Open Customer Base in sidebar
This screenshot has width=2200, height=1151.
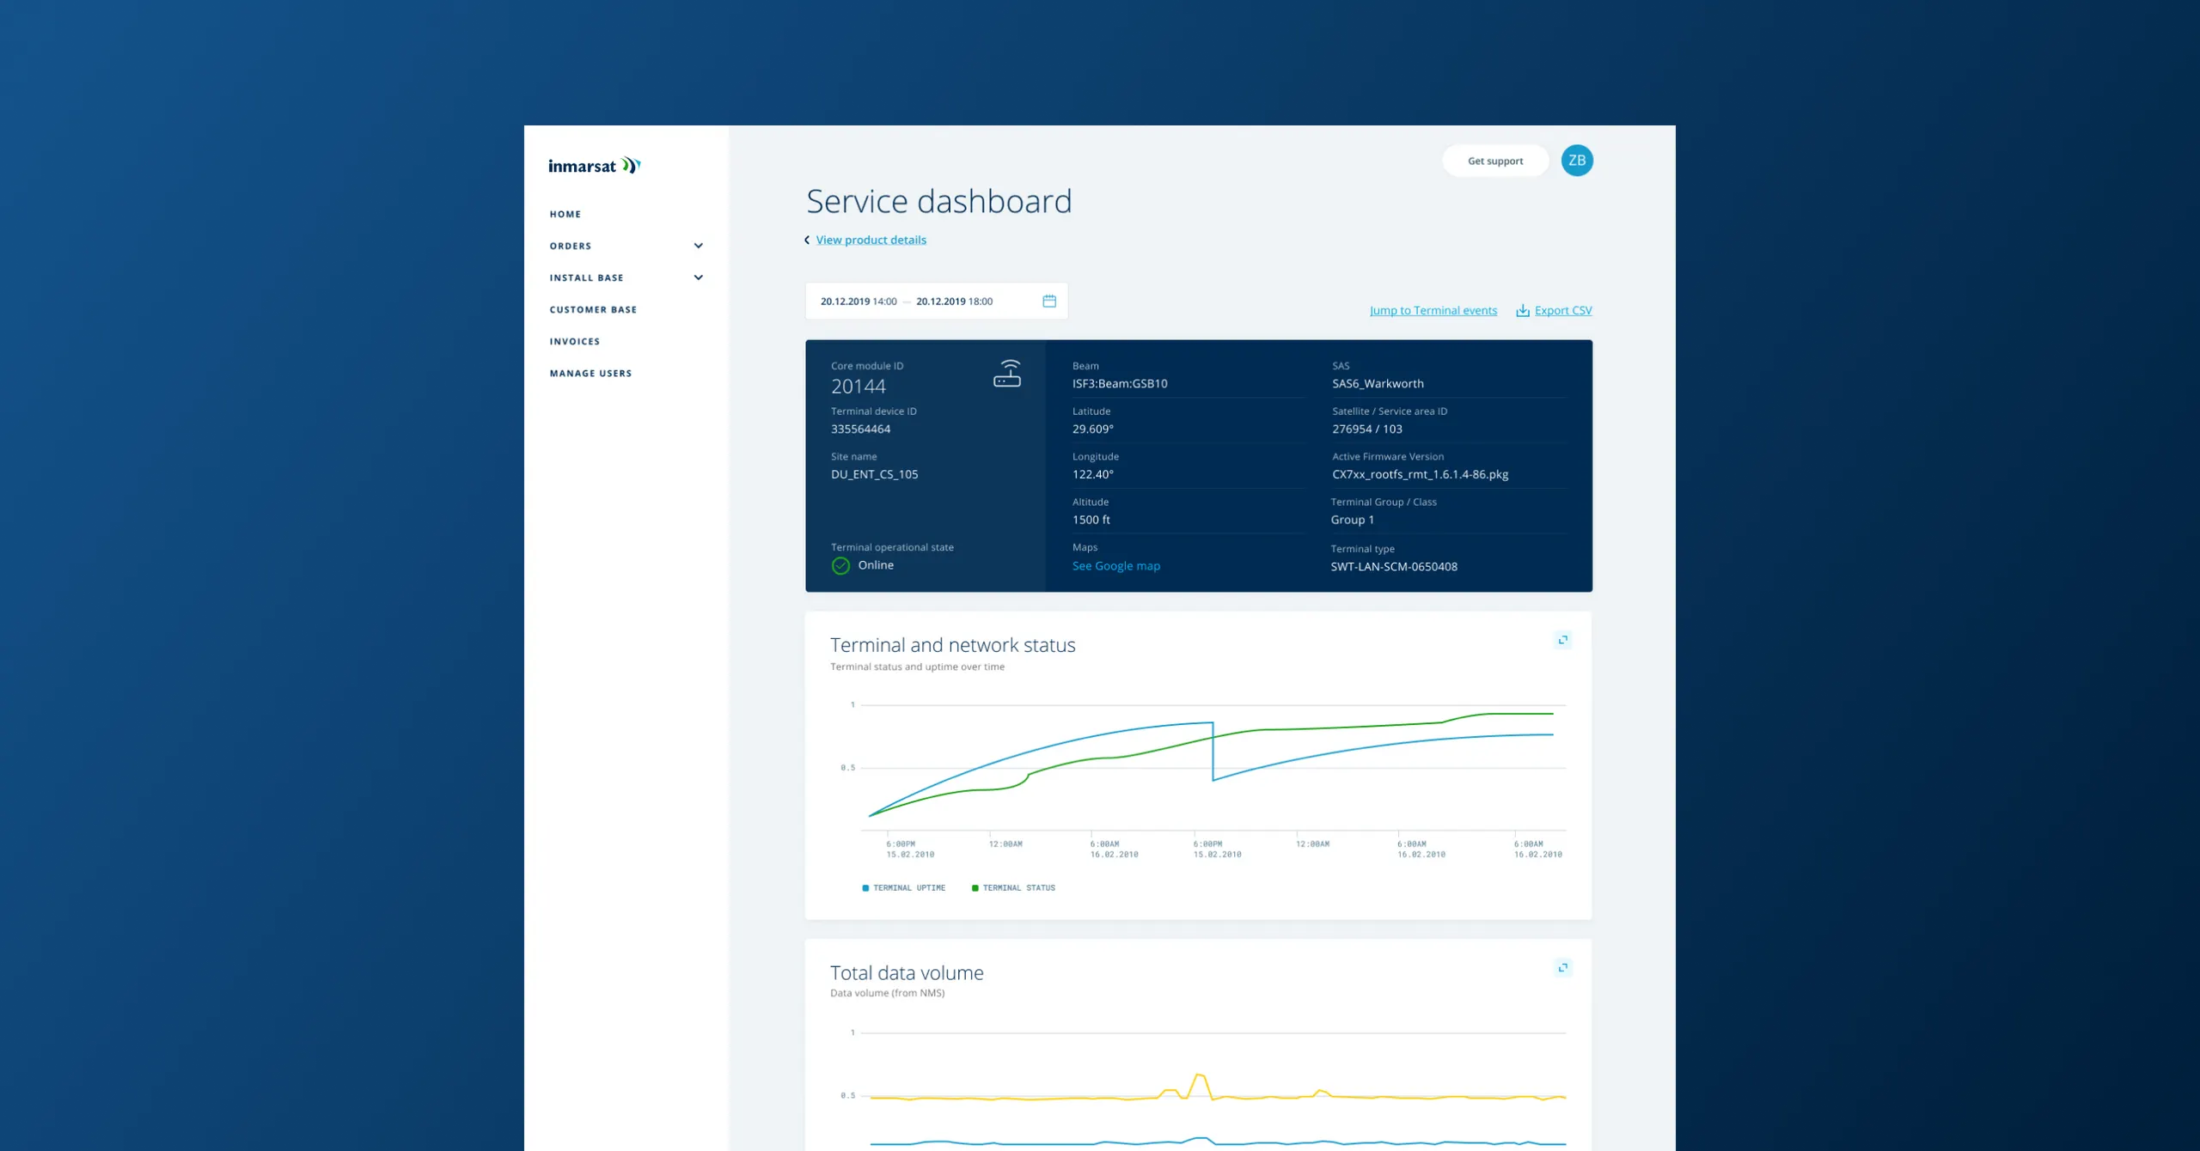click(x=593, y=310)
